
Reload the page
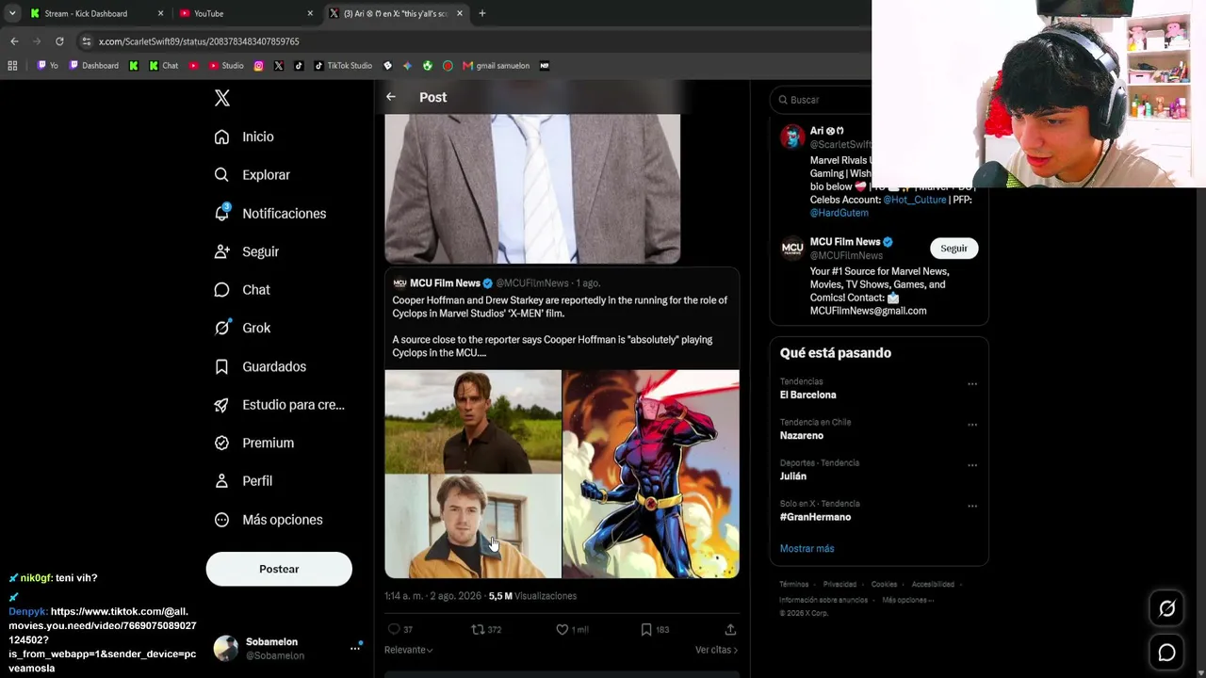tap(59, 41)
